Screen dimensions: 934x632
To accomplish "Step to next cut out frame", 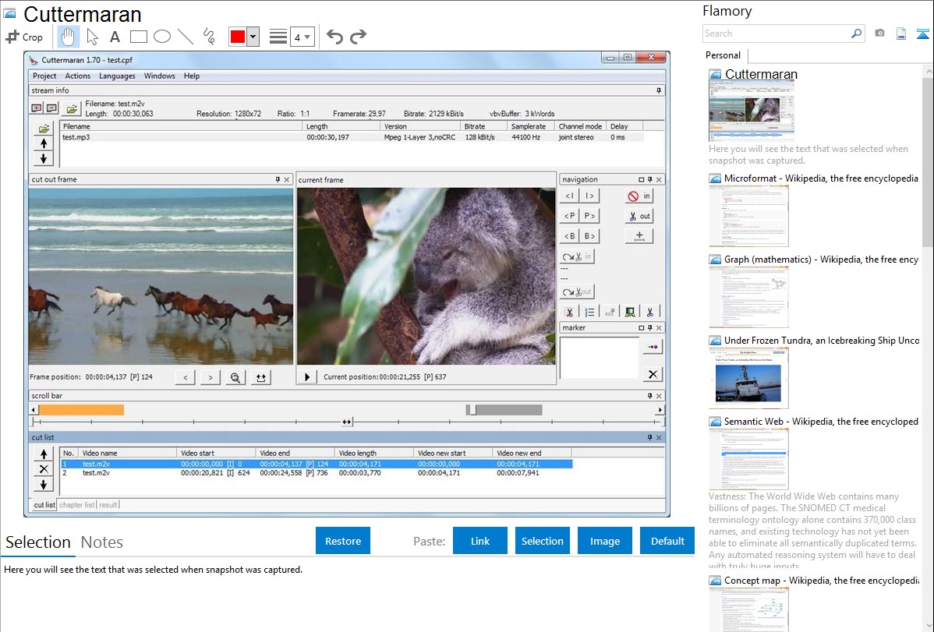I will pos(210,378).
